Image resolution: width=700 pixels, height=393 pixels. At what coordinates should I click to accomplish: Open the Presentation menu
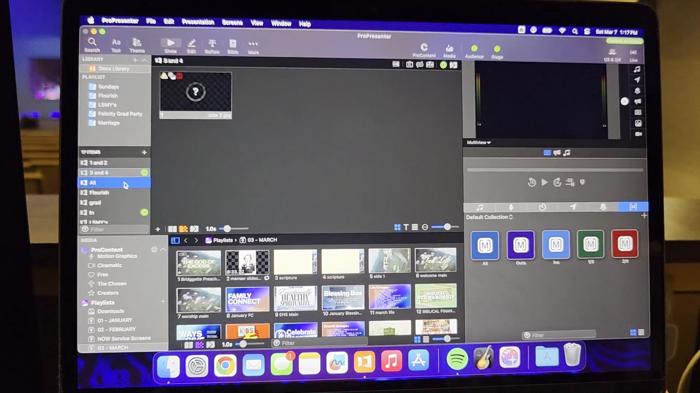tap(198, 22)
